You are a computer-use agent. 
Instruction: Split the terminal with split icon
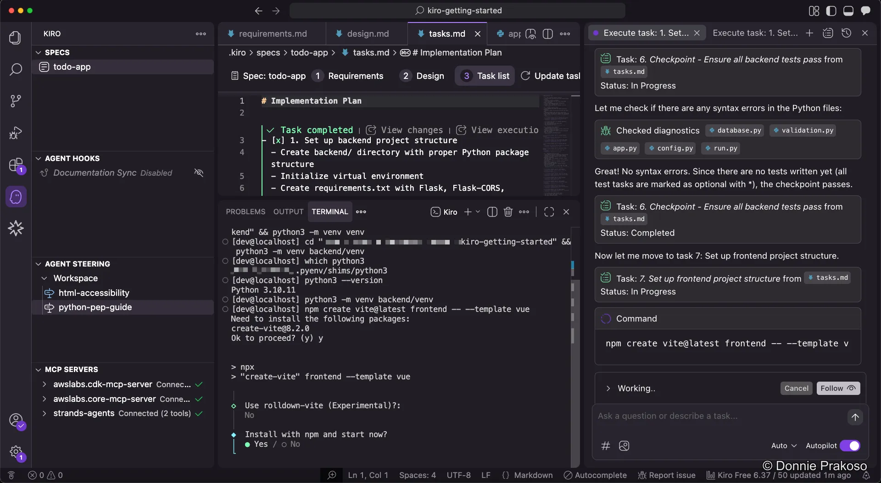coord(492,212)
